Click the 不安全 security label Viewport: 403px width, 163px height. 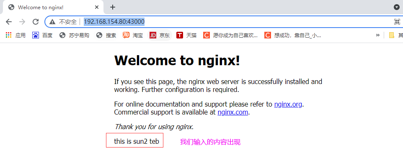pyautogui.click(x=68, y=22)
